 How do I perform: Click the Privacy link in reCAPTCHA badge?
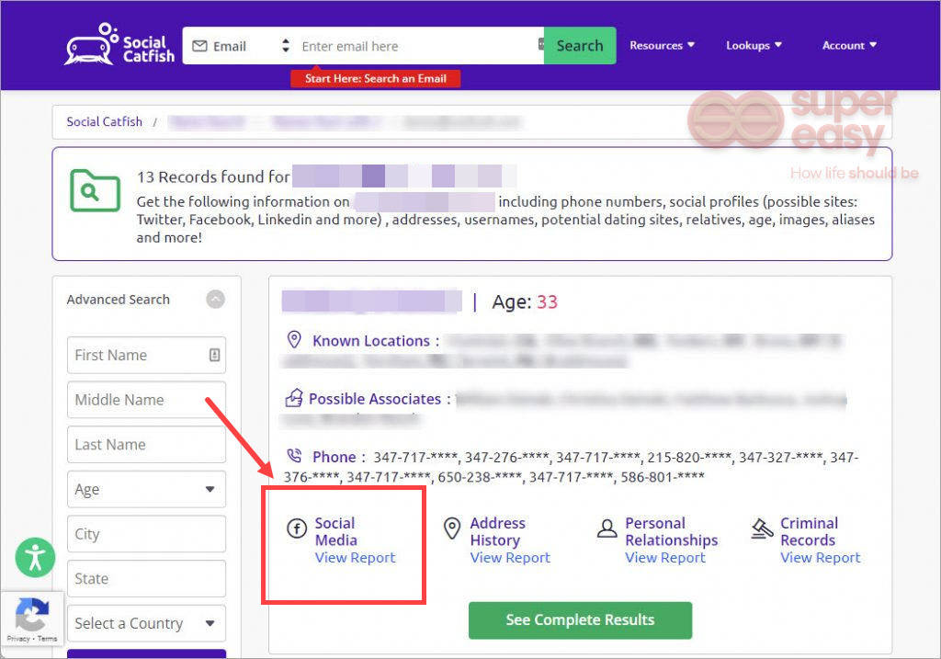coord(18,639)
